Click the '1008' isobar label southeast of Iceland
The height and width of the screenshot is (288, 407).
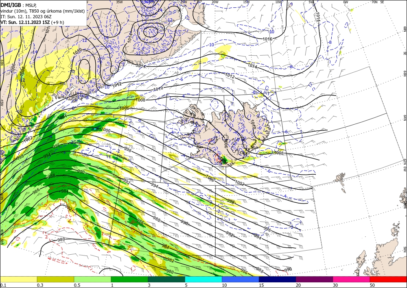tap(279, 153)
